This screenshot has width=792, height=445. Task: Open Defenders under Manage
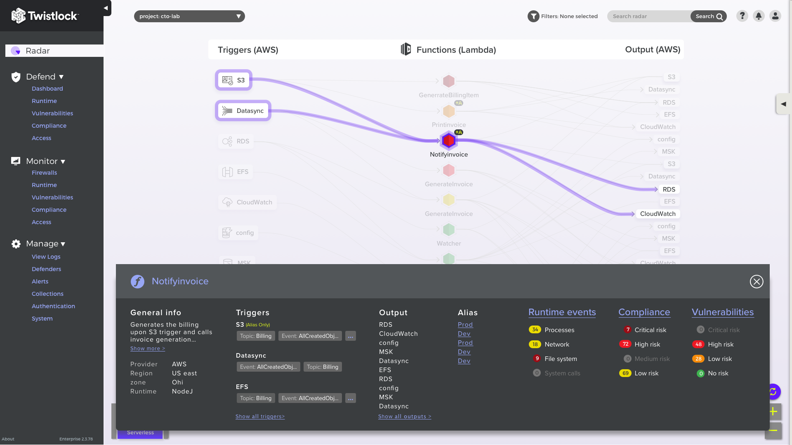46,269
